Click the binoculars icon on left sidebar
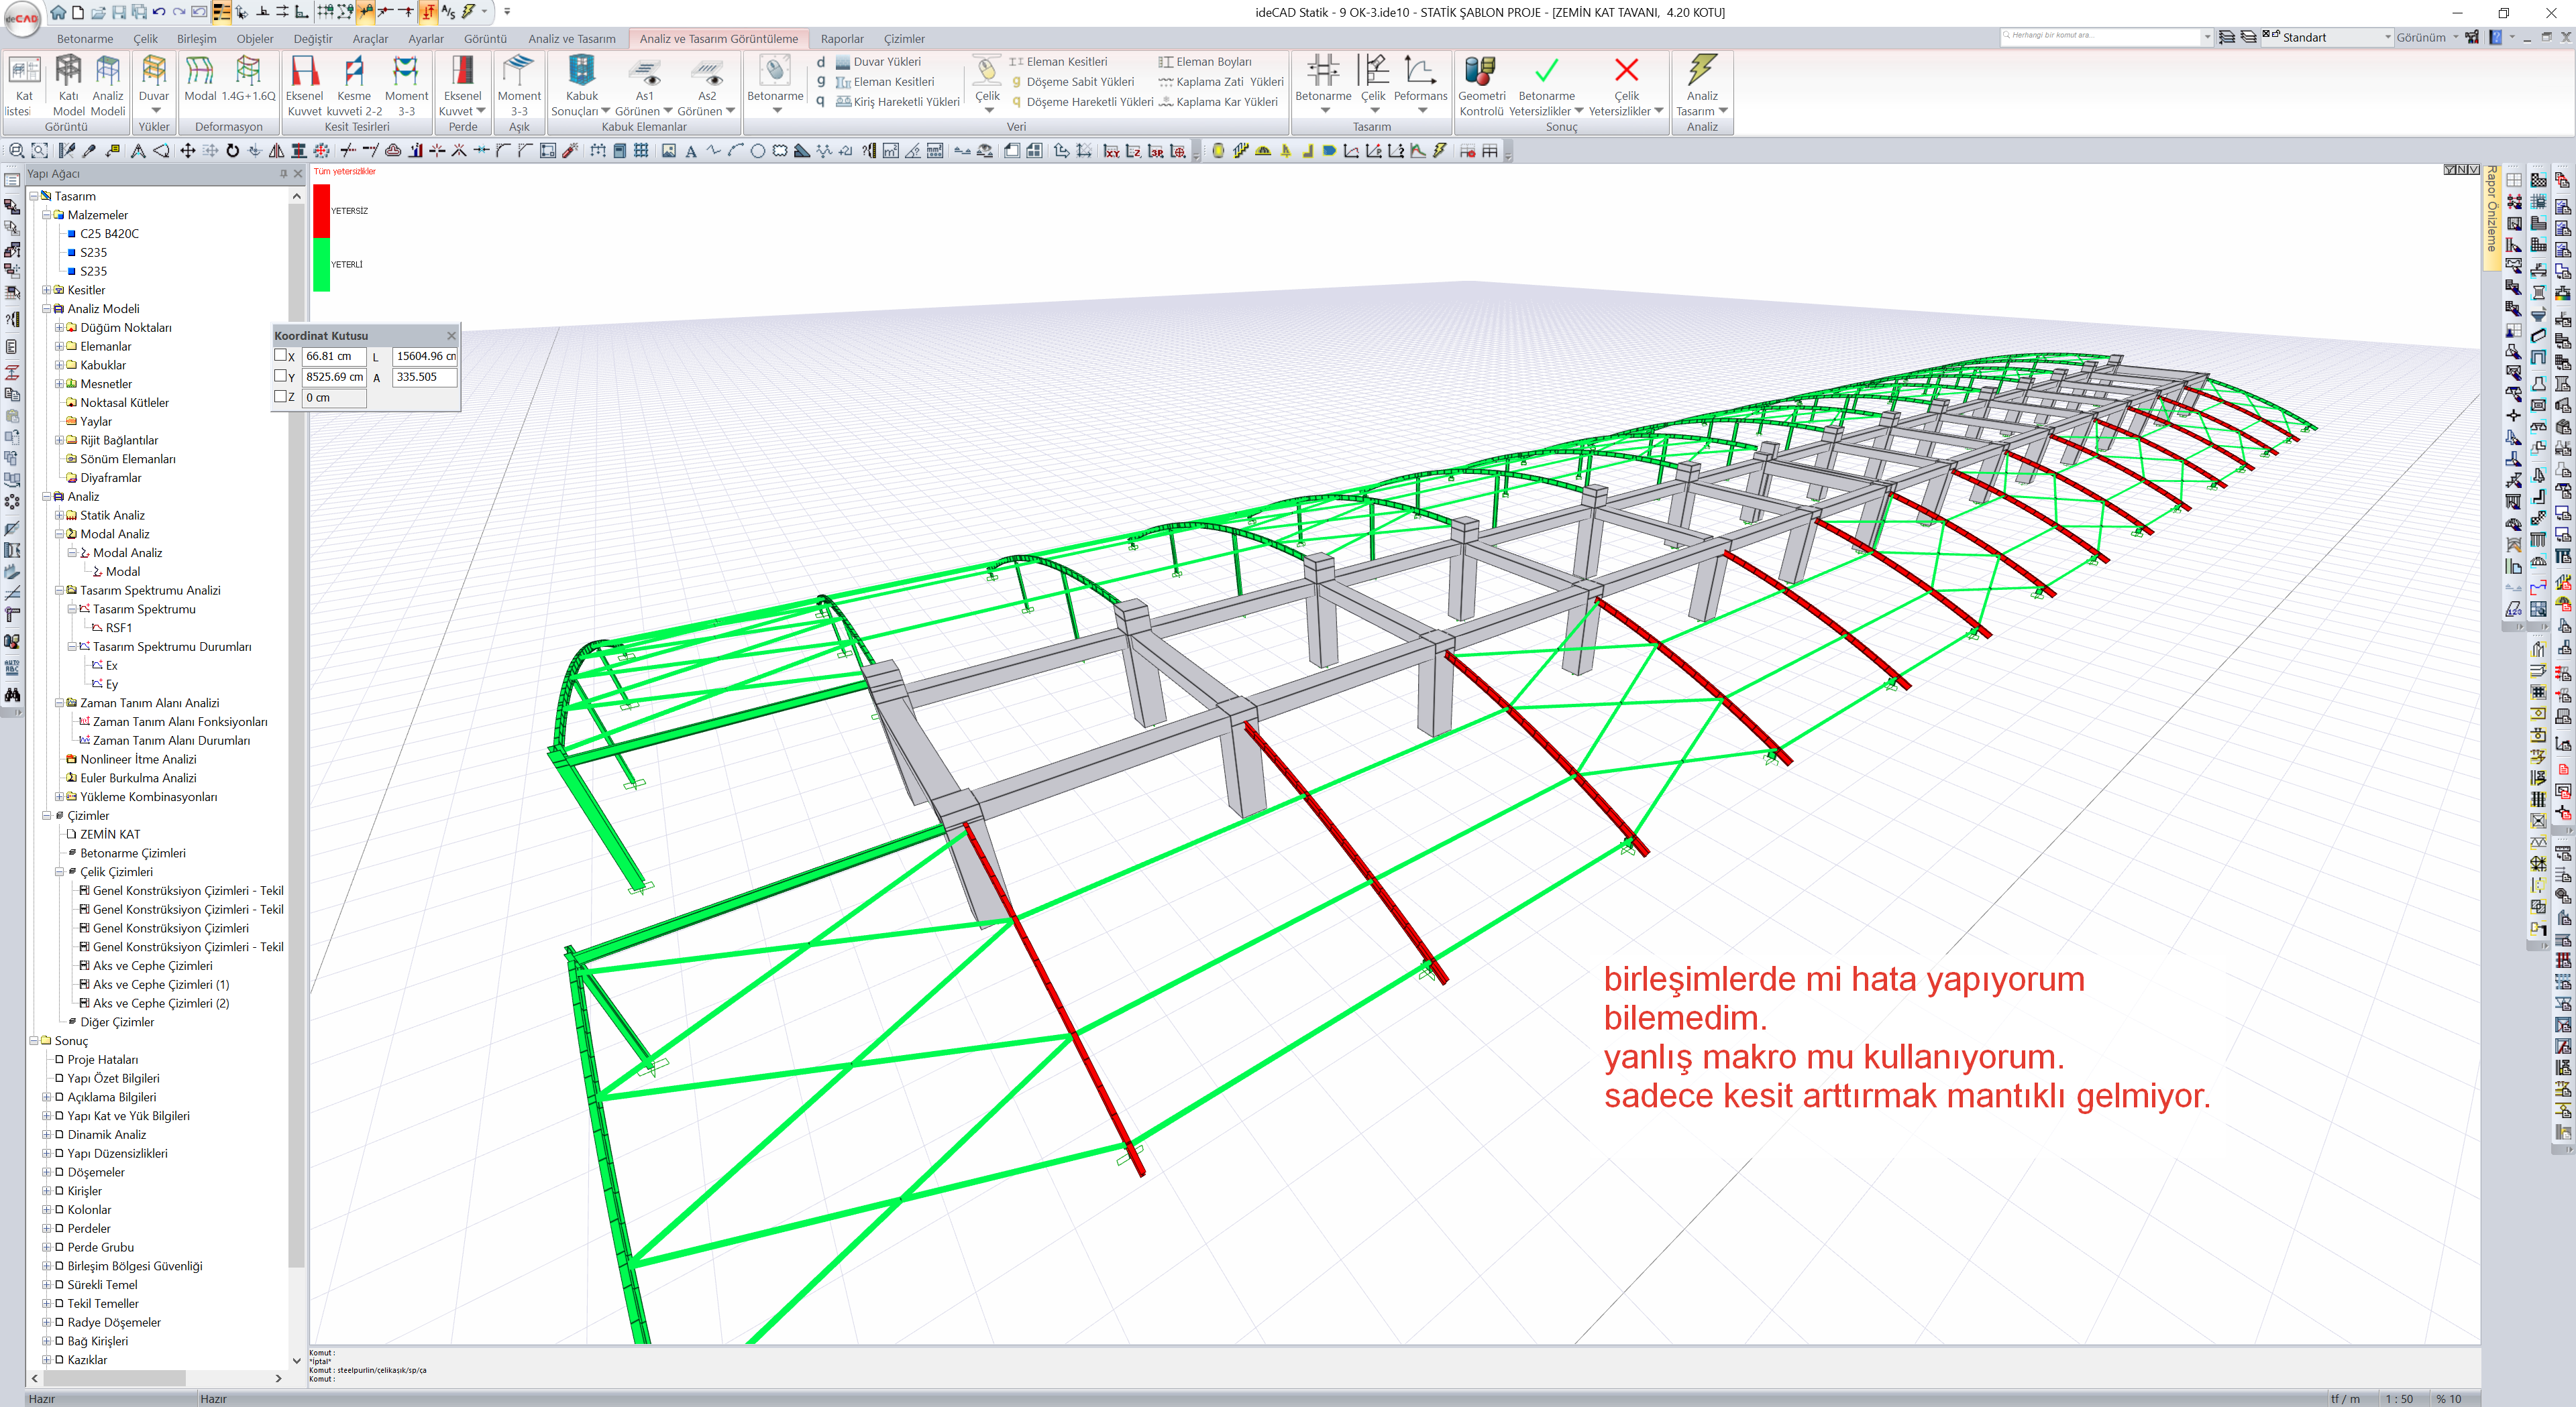Viewport: 2576px width, 1407px height. pos(13,694)
